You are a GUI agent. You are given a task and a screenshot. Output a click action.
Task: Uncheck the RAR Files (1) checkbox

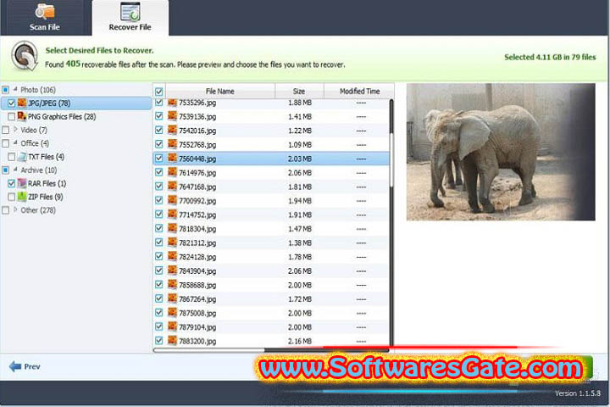[x=11, y=183]
